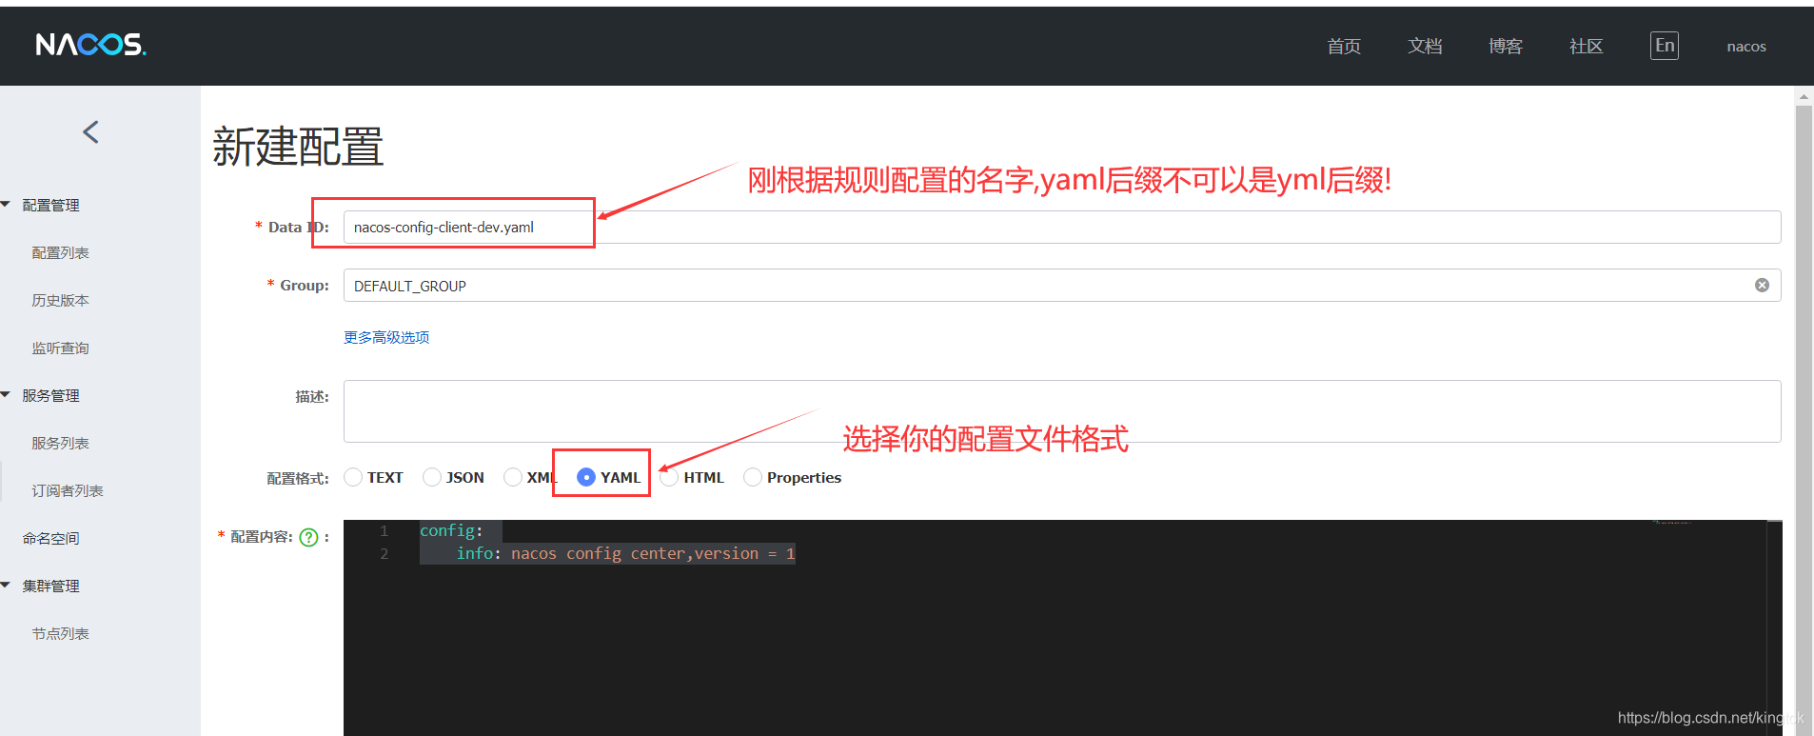Open 社区 in top navigation
1814x736 pixels.
pyautogui.click(x=1587, y=46)
